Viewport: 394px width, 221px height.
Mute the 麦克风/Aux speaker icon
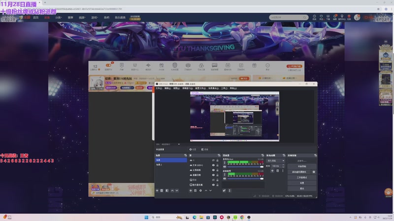225,166
